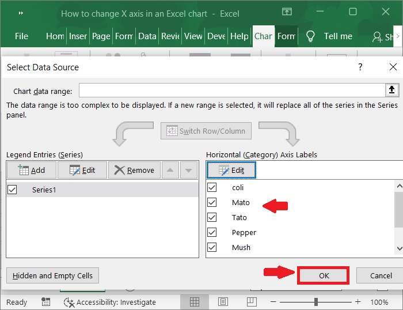Open the Select Data Source help question mark

360,67
